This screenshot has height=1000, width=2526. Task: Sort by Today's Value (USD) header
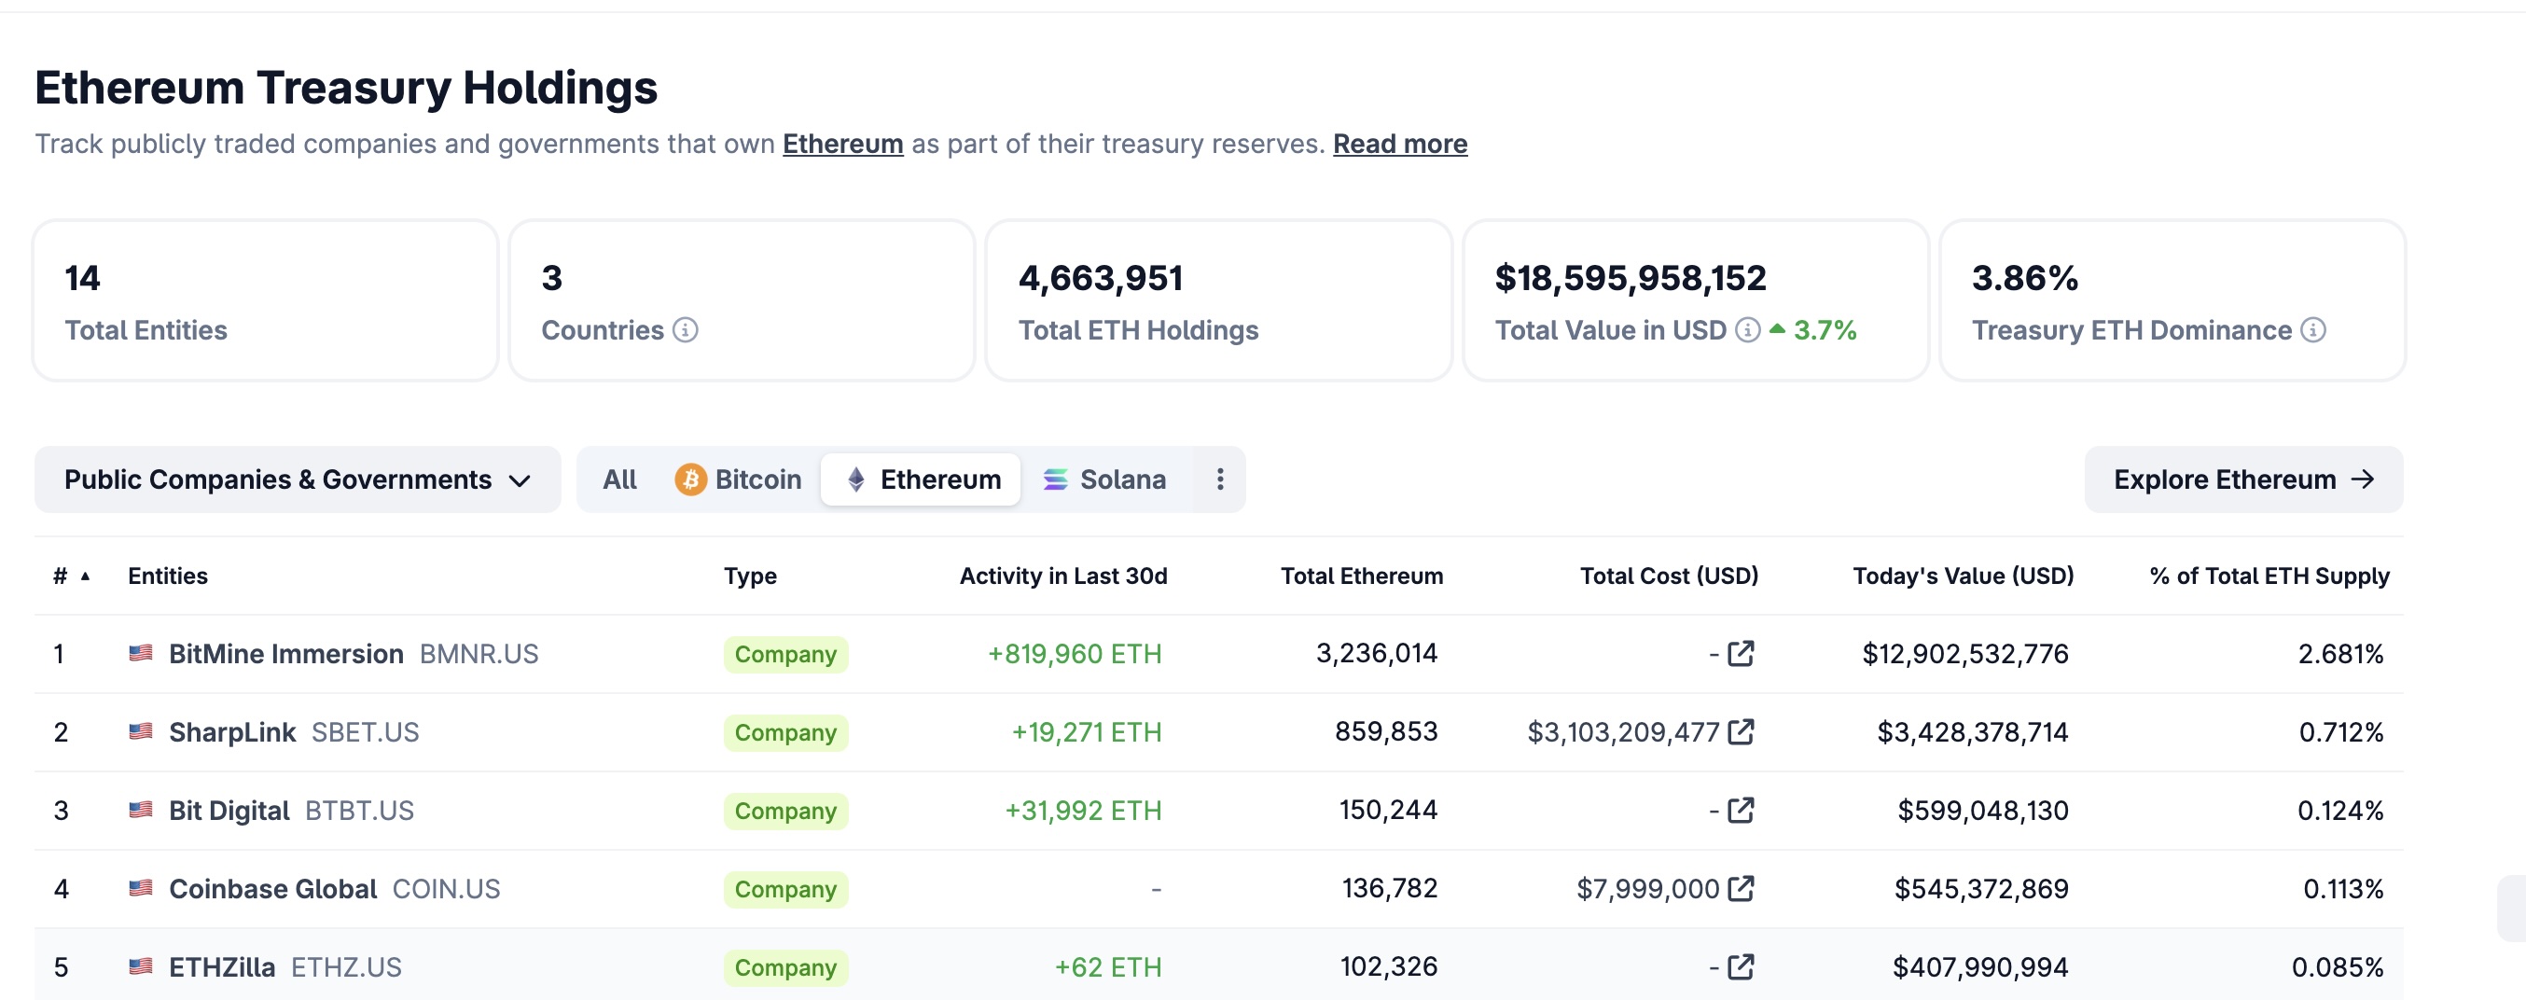tap(1963, 576)
